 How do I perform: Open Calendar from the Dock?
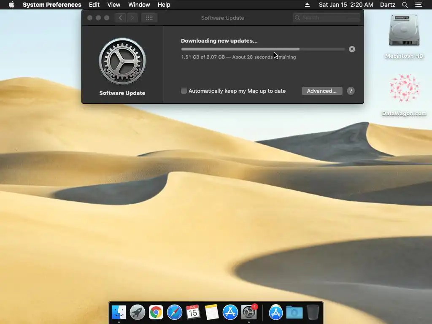(x=193, y=312)
